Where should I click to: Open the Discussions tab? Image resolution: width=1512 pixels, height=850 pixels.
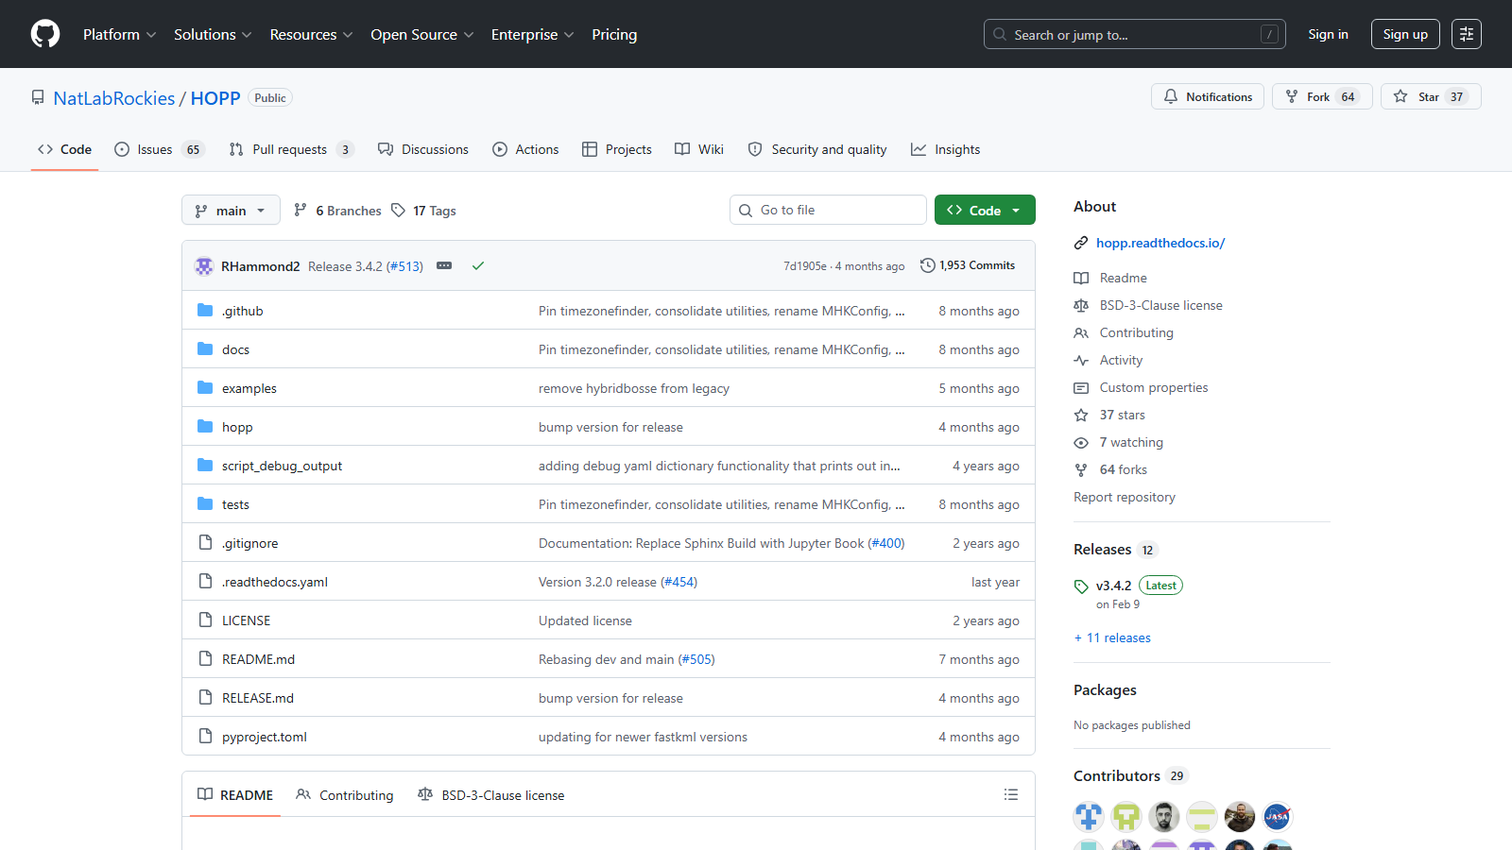[x=422, y=149]
